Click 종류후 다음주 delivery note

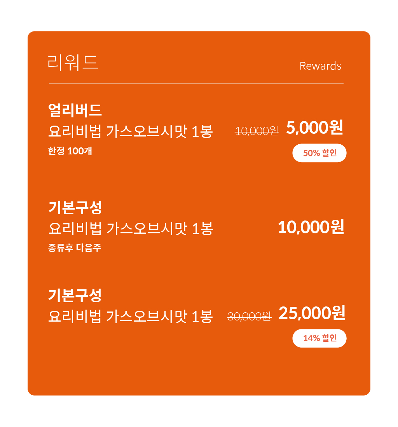pyautogui.click(x=75, y=248)
